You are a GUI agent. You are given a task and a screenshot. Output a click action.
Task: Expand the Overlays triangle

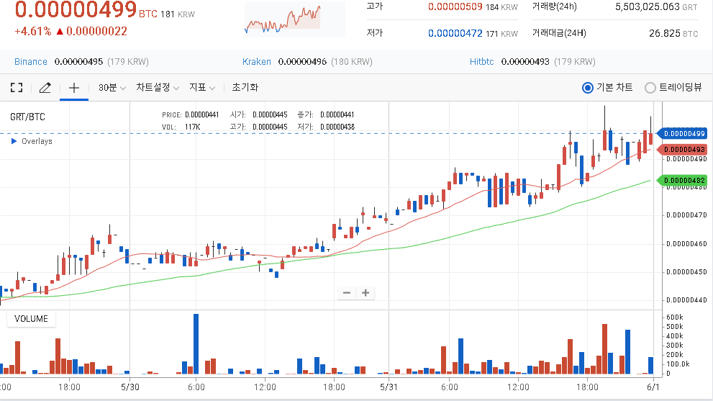point(14,142)
